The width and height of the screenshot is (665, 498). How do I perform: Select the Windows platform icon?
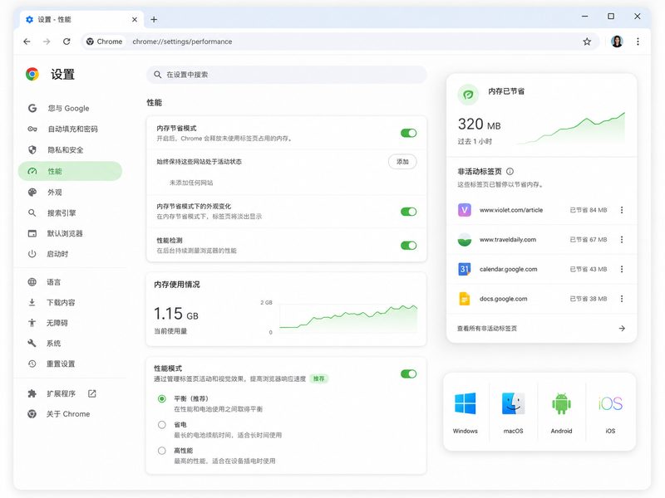(x=465, y=403)
